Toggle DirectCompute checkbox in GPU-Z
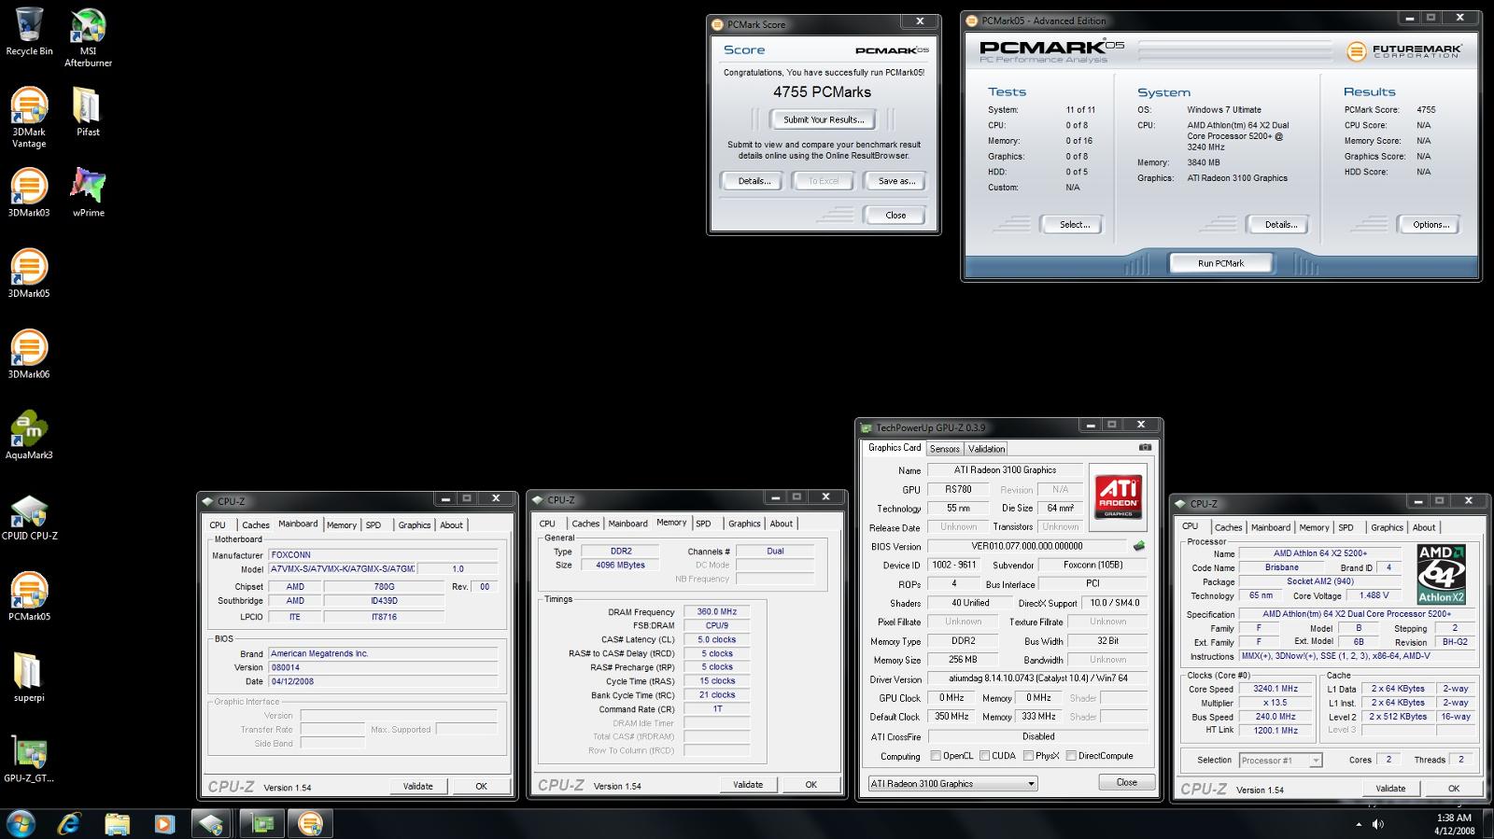Viewport: 1494px width, 839px height. pos(1071,756)
